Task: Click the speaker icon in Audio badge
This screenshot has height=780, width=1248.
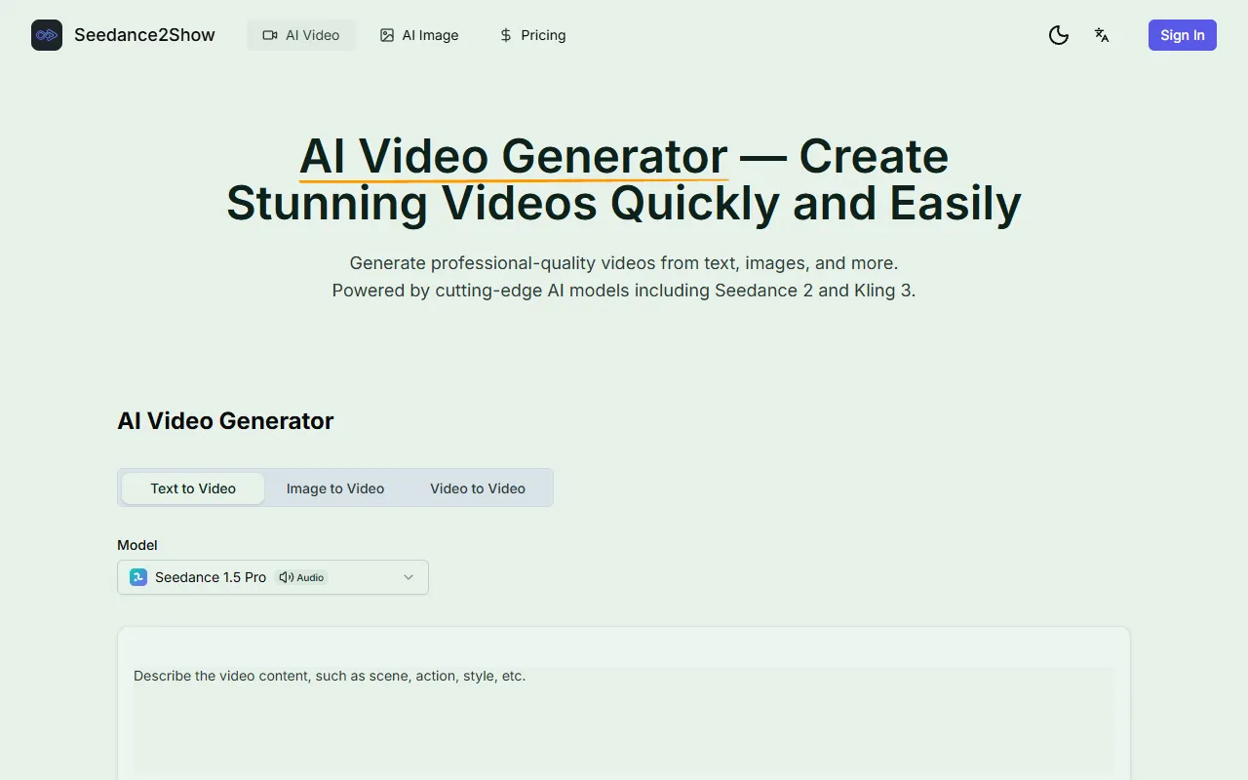Action: point(286,577)
